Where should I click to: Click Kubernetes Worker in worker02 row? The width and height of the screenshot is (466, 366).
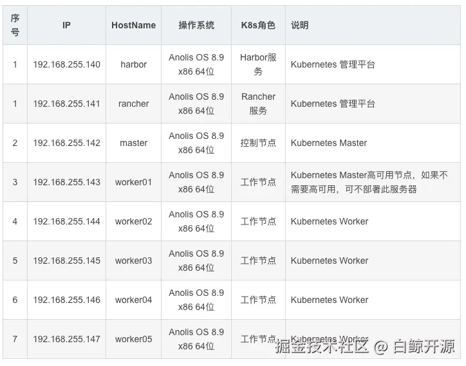tap(330, 221)
